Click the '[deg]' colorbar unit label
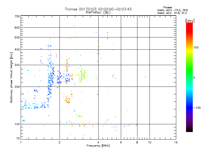This screenshot has height=155, width=207. pyautogui.click(x=190, y=21)
